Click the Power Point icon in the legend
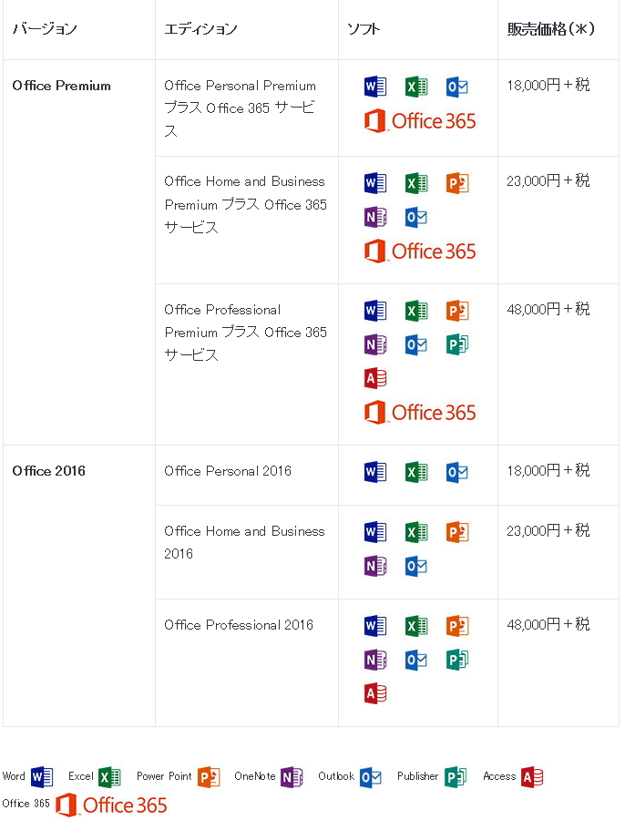Image resolution: width=625 pixels, height=820 pixels. click(209, 777)
